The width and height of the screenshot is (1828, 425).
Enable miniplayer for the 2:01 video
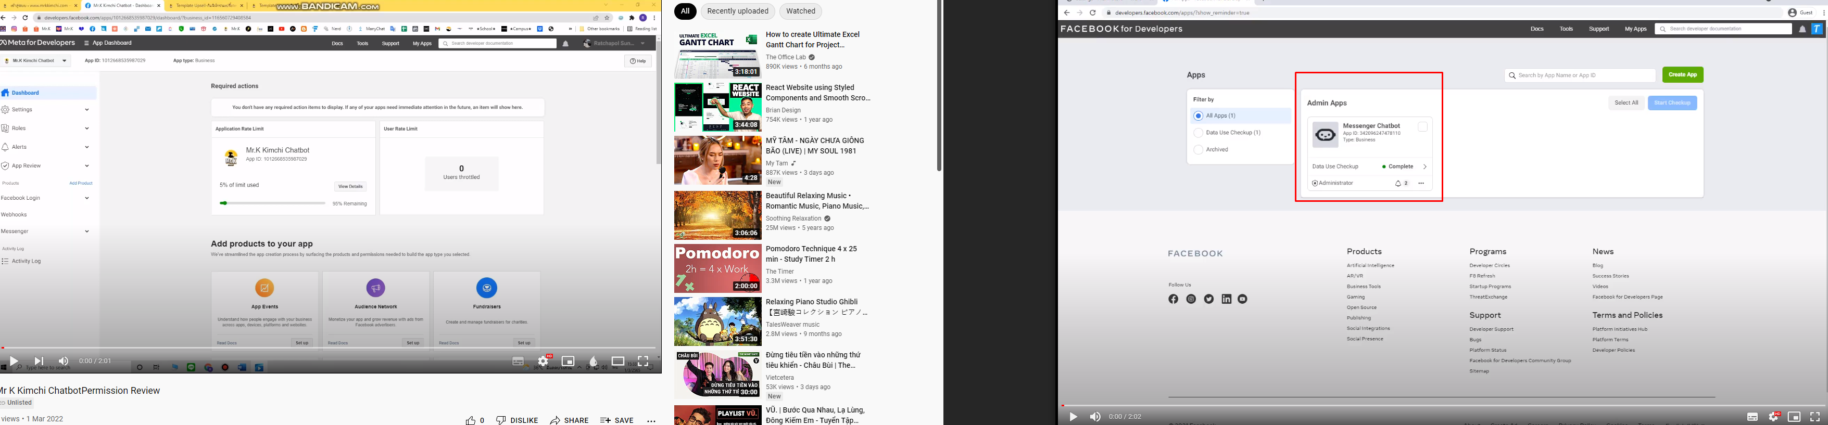coord(568,361)
